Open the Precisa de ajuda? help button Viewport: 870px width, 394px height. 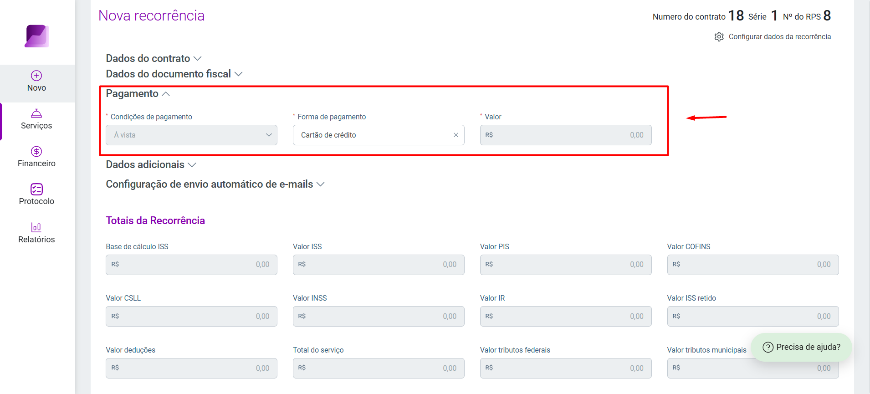(802, 347)
